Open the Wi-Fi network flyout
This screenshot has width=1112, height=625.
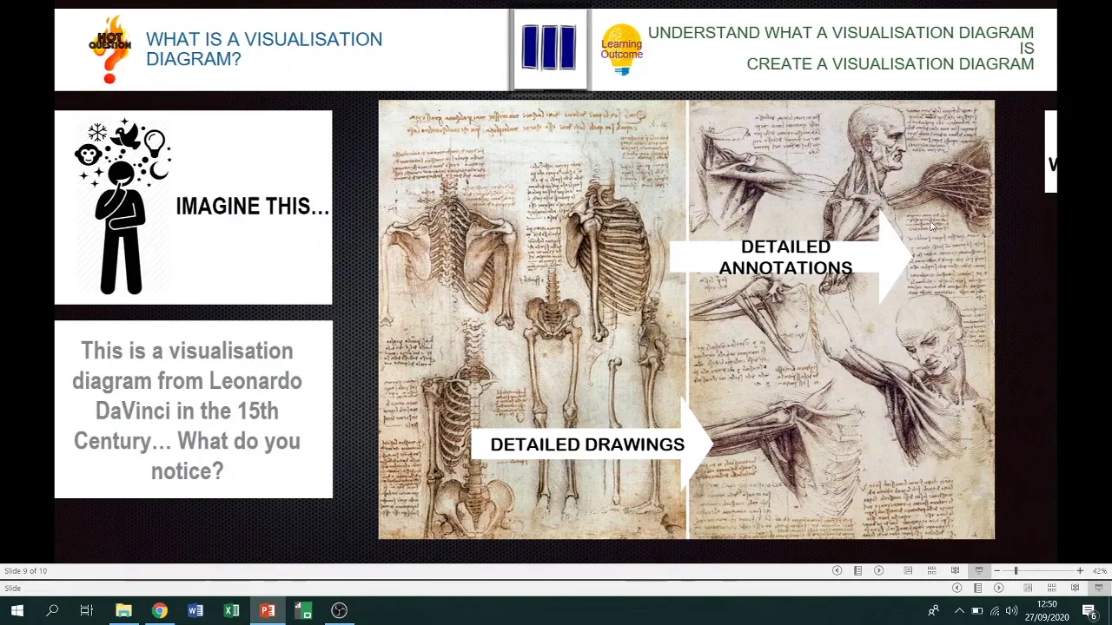[994, 611]
